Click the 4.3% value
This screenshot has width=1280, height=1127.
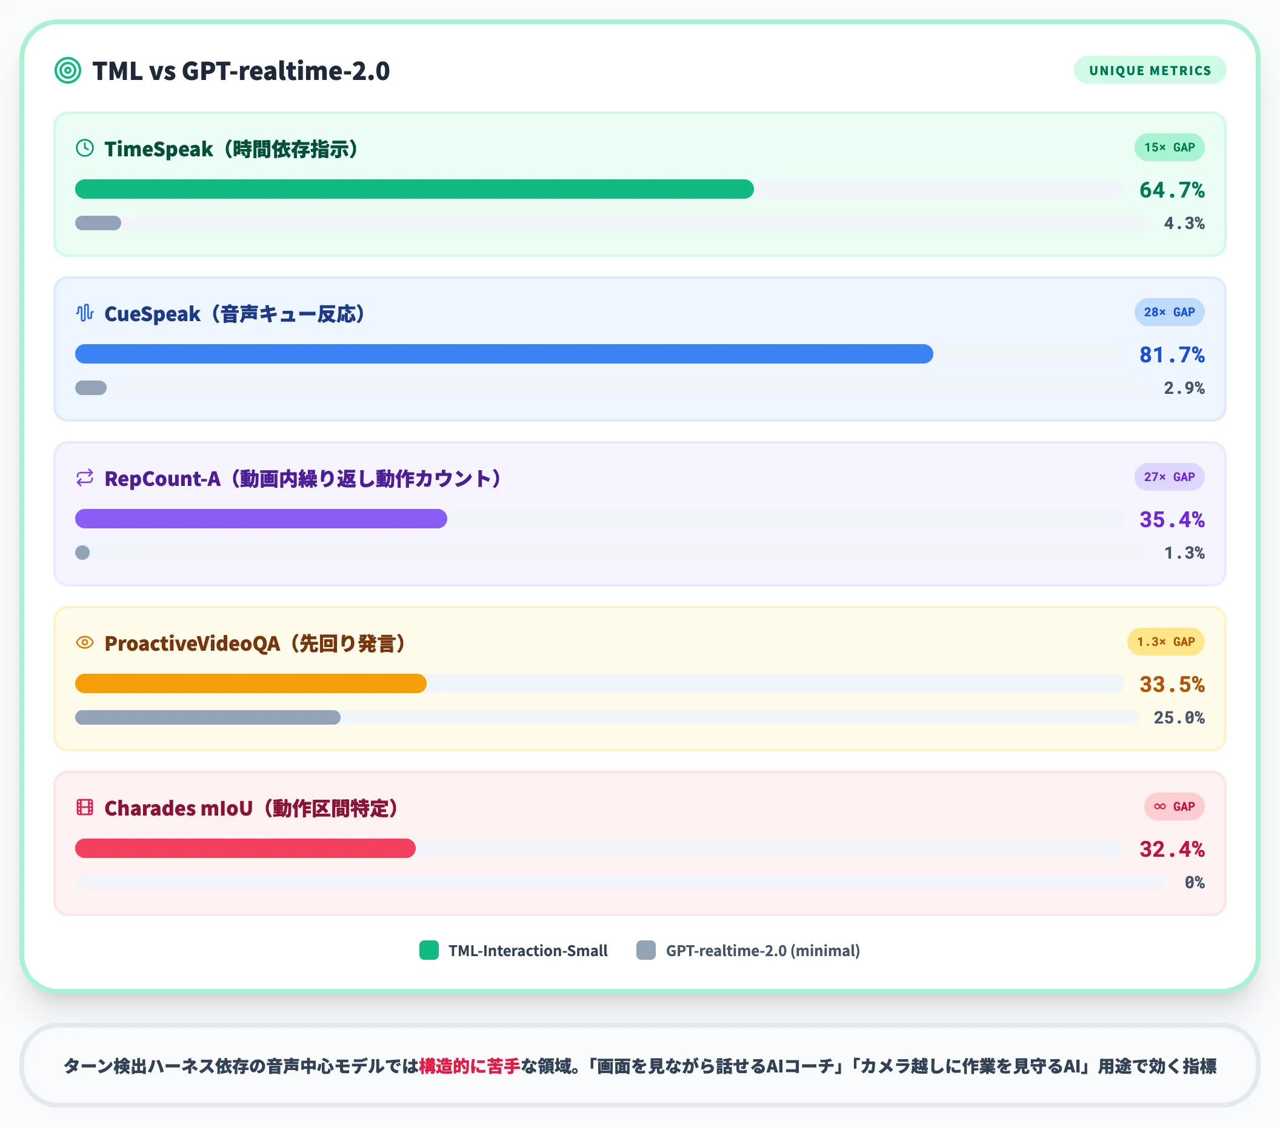click(x=1184, y=223)
